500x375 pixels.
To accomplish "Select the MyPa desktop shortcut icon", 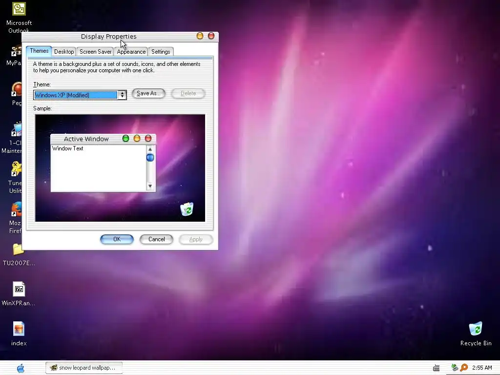I will (x=17, y=51).
